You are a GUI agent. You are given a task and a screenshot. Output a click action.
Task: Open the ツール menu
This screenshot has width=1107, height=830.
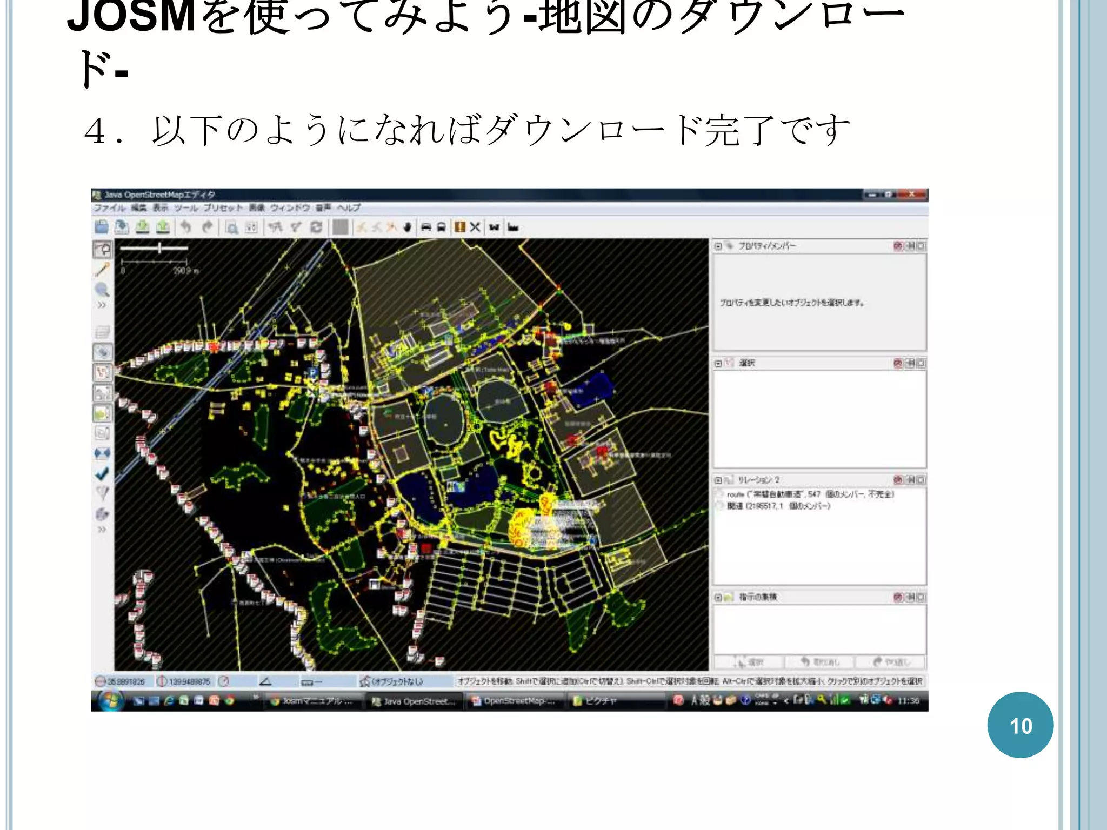point(186,208)
